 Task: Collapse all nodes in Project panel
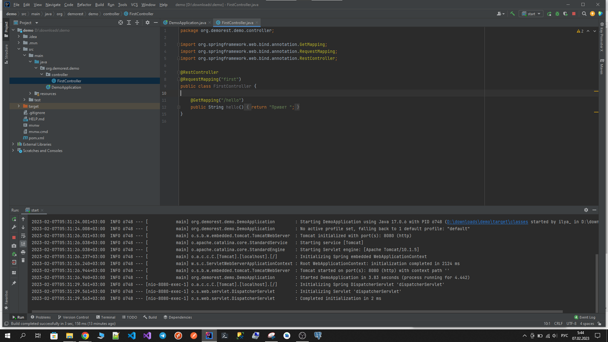pyautogui.click(x=137, y=23)
